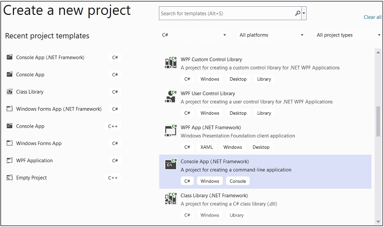Click the Clear all link
Screen dimensions: 384x227
tap(372, 17)
